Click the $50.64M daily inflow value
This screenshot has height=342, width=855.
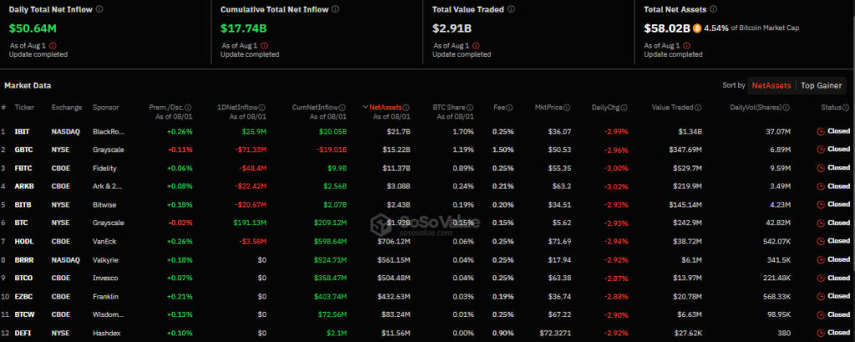(33, 28)
